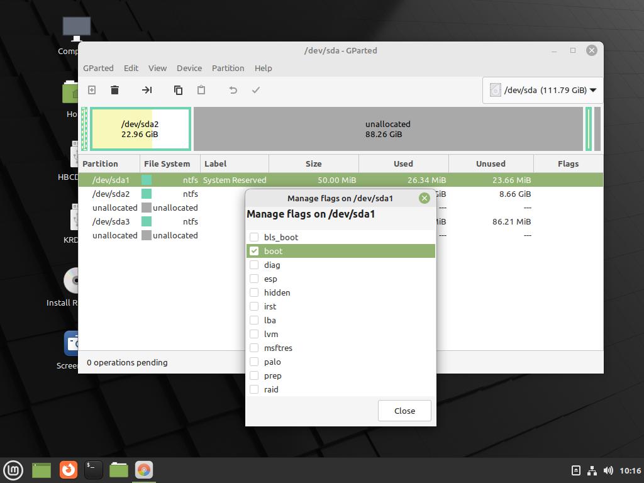Select the unallocated 88.26 GiB disk block
This screenshot has width=644, height=483.
[388, 129]
